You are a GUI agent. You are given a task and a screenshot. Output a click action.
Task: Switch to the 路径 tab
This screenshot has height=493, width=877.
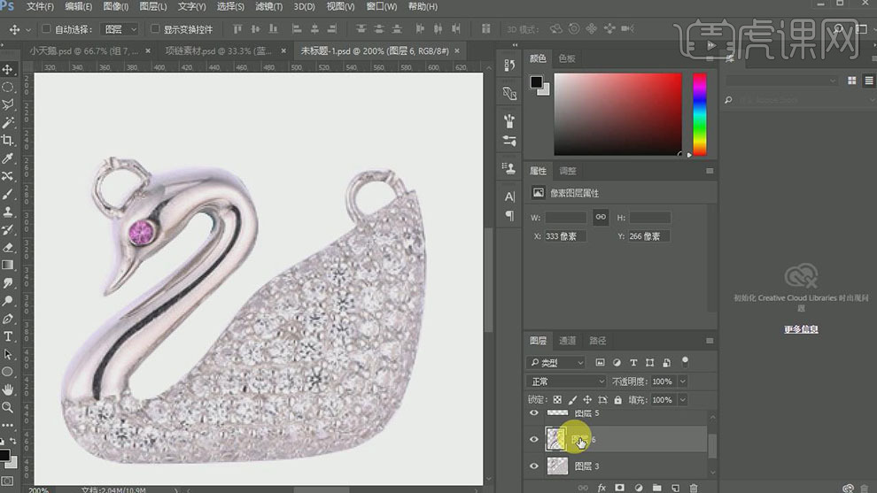click(x=597, y=341)
